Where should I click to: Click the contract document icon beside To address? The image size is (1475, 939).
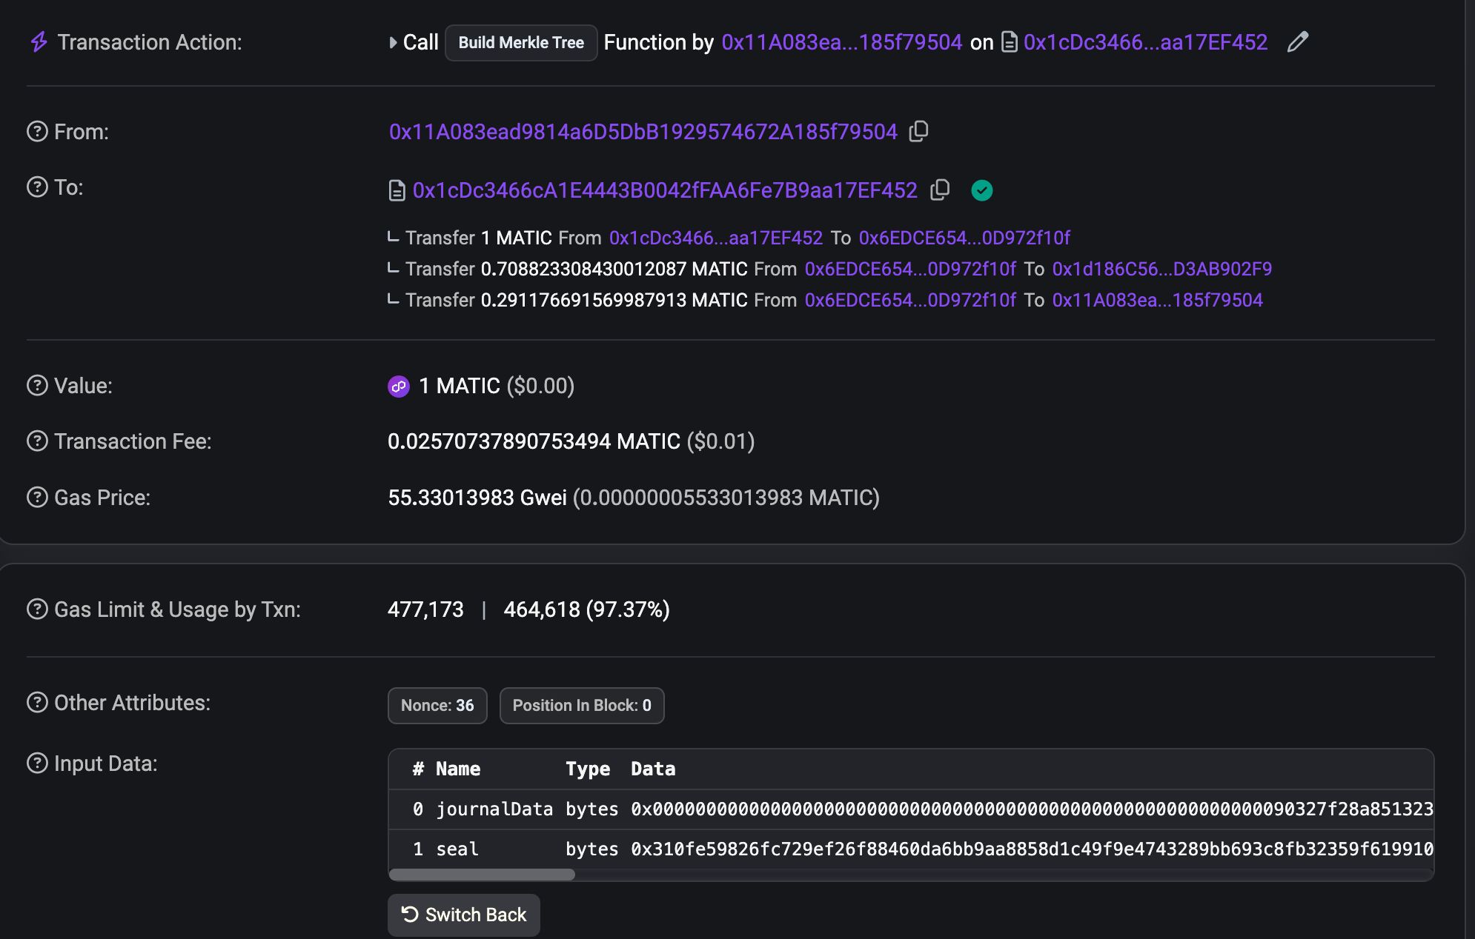(x=397, y=191)
